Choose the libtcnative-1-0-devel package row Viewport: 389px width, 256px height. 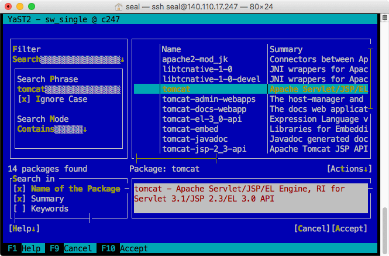click(211, 79)
